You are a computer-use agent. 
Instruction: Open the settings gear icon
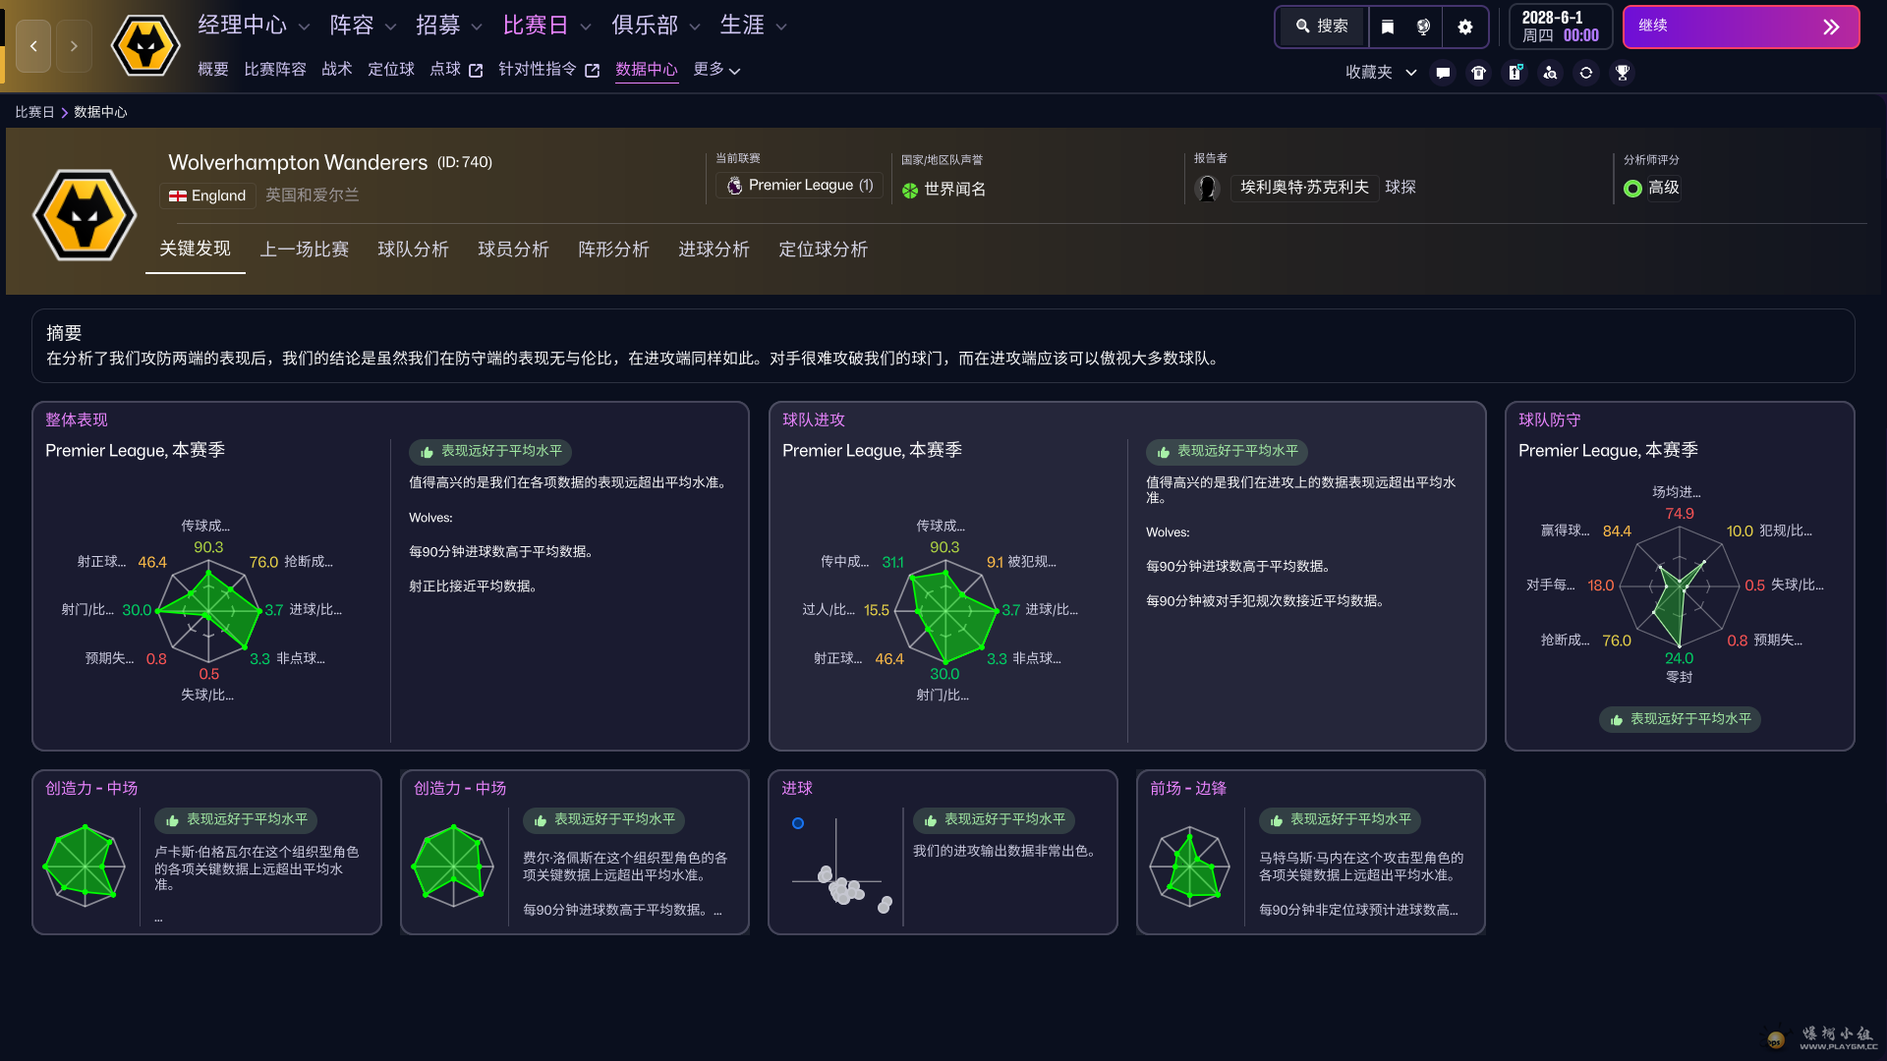[1464, 27]
